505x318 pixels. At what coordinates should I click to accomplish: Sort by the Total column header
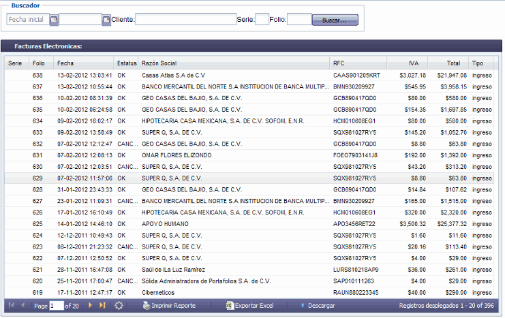point(448,63)
